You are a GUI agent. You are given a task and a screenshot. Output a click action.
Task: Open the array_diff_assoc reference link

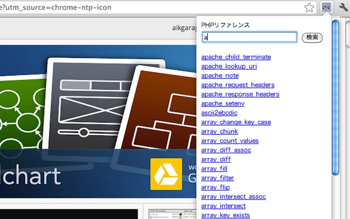(226, 150)
